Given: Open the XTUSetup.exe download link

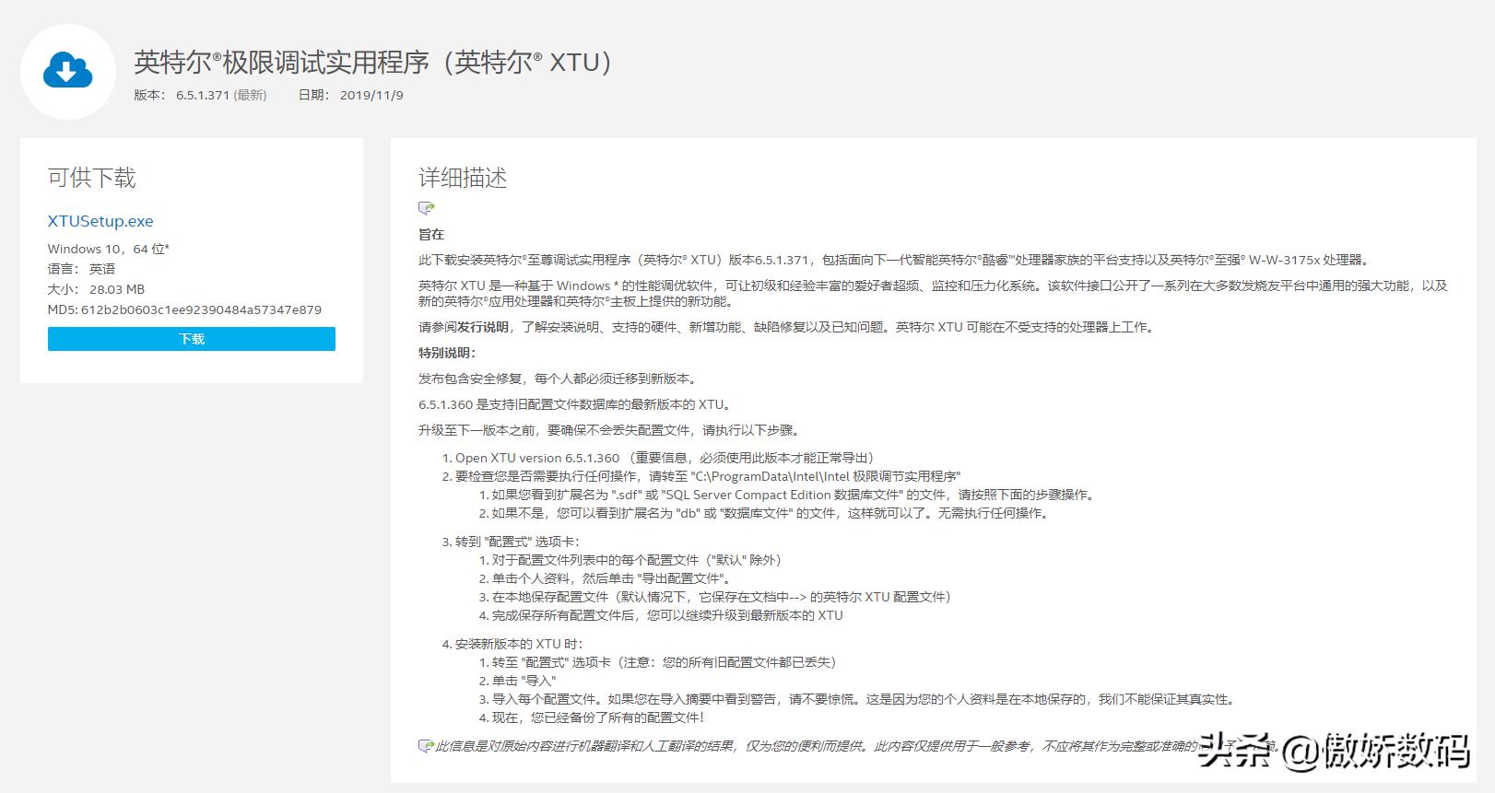Looking at the screenshot, I should (100, 221).
